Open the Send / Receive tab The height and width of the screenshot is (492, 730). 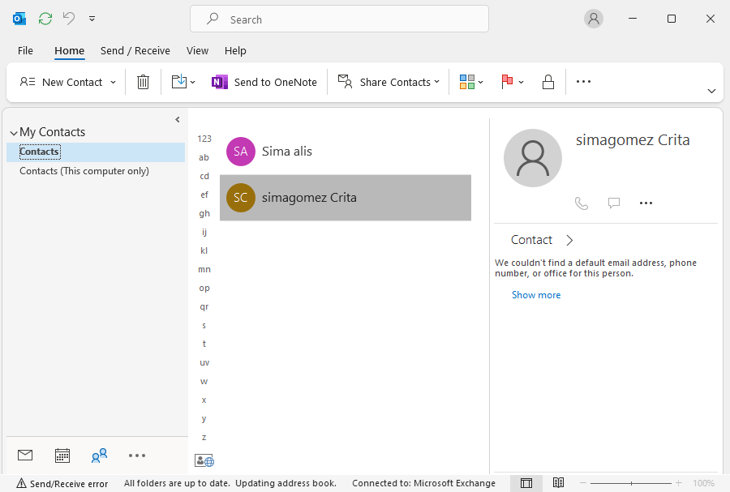pos(135,51)
